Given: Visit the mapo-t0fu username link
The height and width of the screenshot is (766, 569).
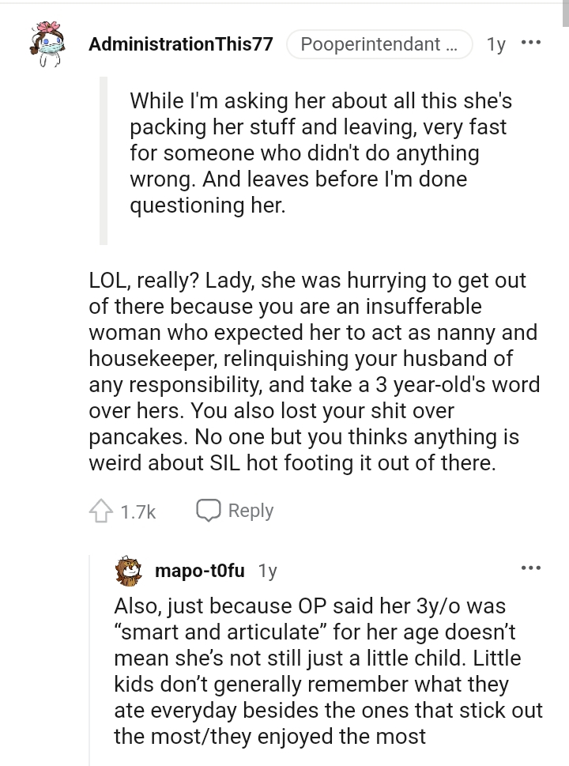Looking at the screenshot, I should (x=200, y=571).
